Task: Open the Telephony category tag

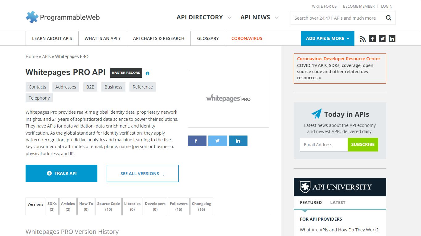Action: 39,98
